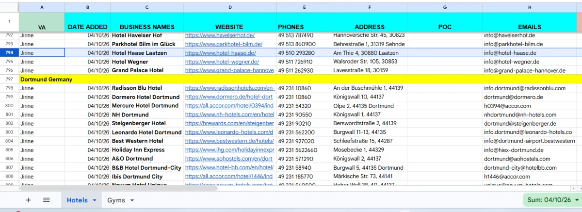The height and width of the screenshot is (212, 582).
Task: Select the Hotel Haase Laatzen cell
Action: click(147, 53)
